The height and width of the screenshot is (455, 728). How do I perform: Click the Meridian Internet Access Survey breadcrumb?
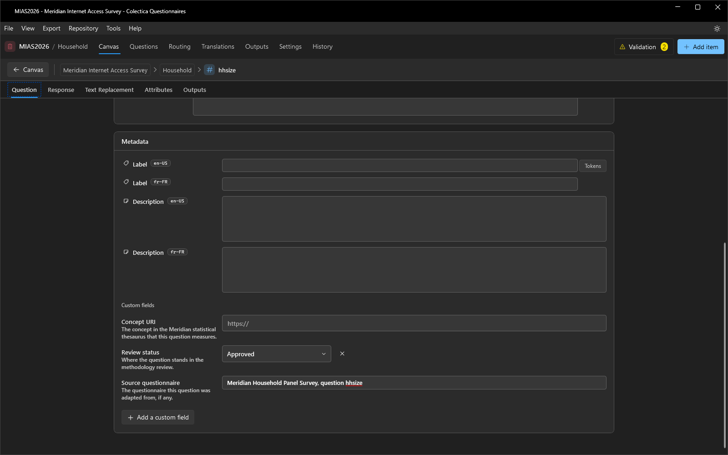pos(105,70)
